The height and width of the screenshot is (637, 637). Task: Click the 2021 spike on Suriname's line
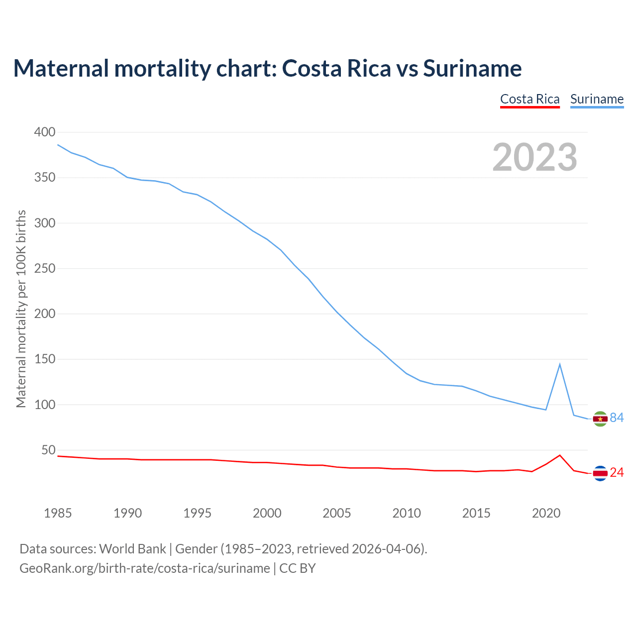click(560, 364)
